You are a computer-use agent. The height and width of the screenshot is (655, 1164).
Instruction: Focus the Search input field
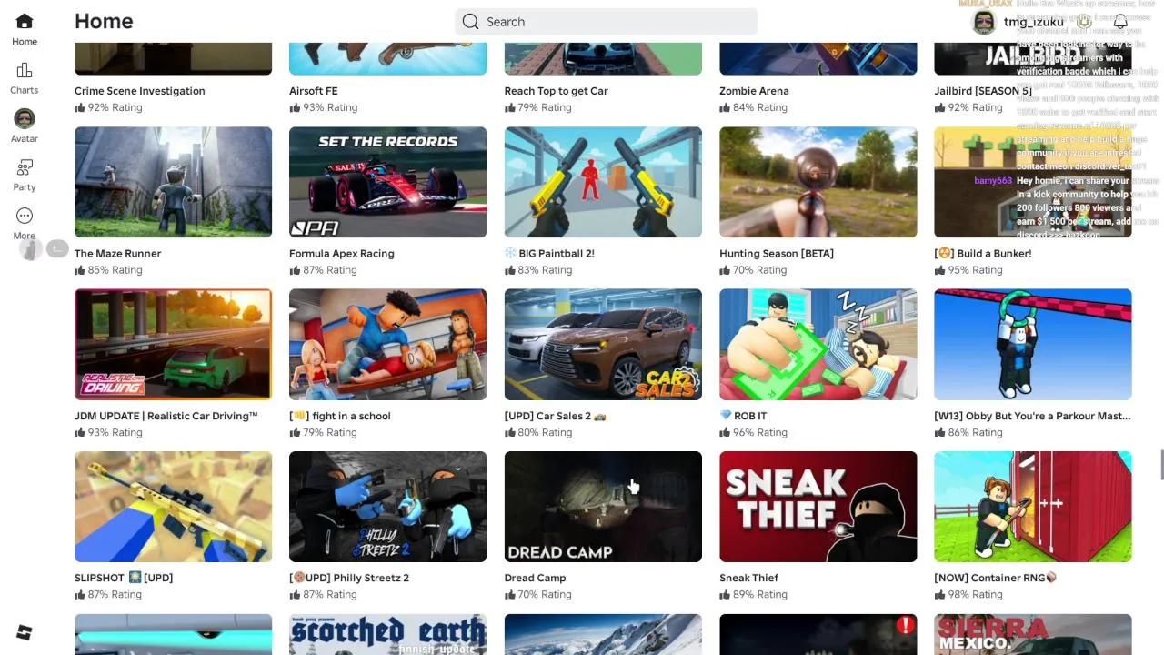click(606, 22)
